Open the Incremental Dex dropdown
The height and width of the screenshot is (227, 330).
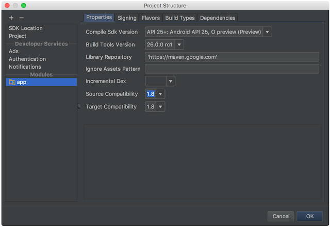coord(171,82)
